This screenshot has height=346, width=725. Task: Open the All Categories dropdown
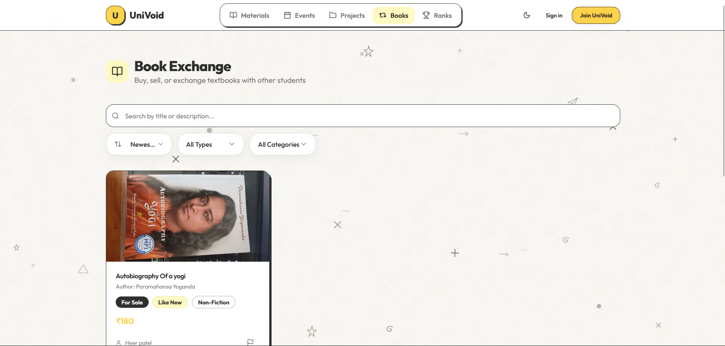tap(283, 144)
